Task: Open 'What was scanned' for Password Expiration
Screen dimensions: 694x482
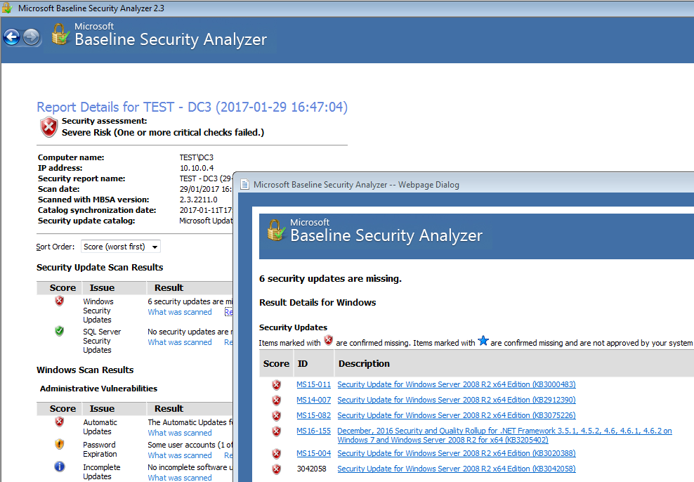Action: (x=180, y=455)
